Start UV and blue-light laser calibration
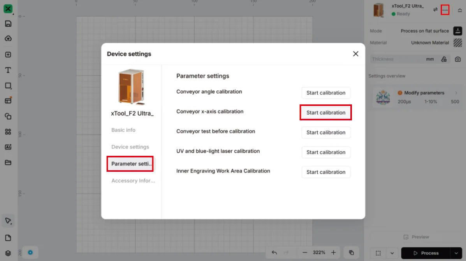466x261 pixels. click(x=326, y=152)
